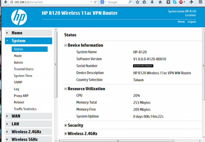The height and width of the screenshot is (142, 205).
Task: Open the Reboot page
Action: pyautogui.click(x=19, y=102)
